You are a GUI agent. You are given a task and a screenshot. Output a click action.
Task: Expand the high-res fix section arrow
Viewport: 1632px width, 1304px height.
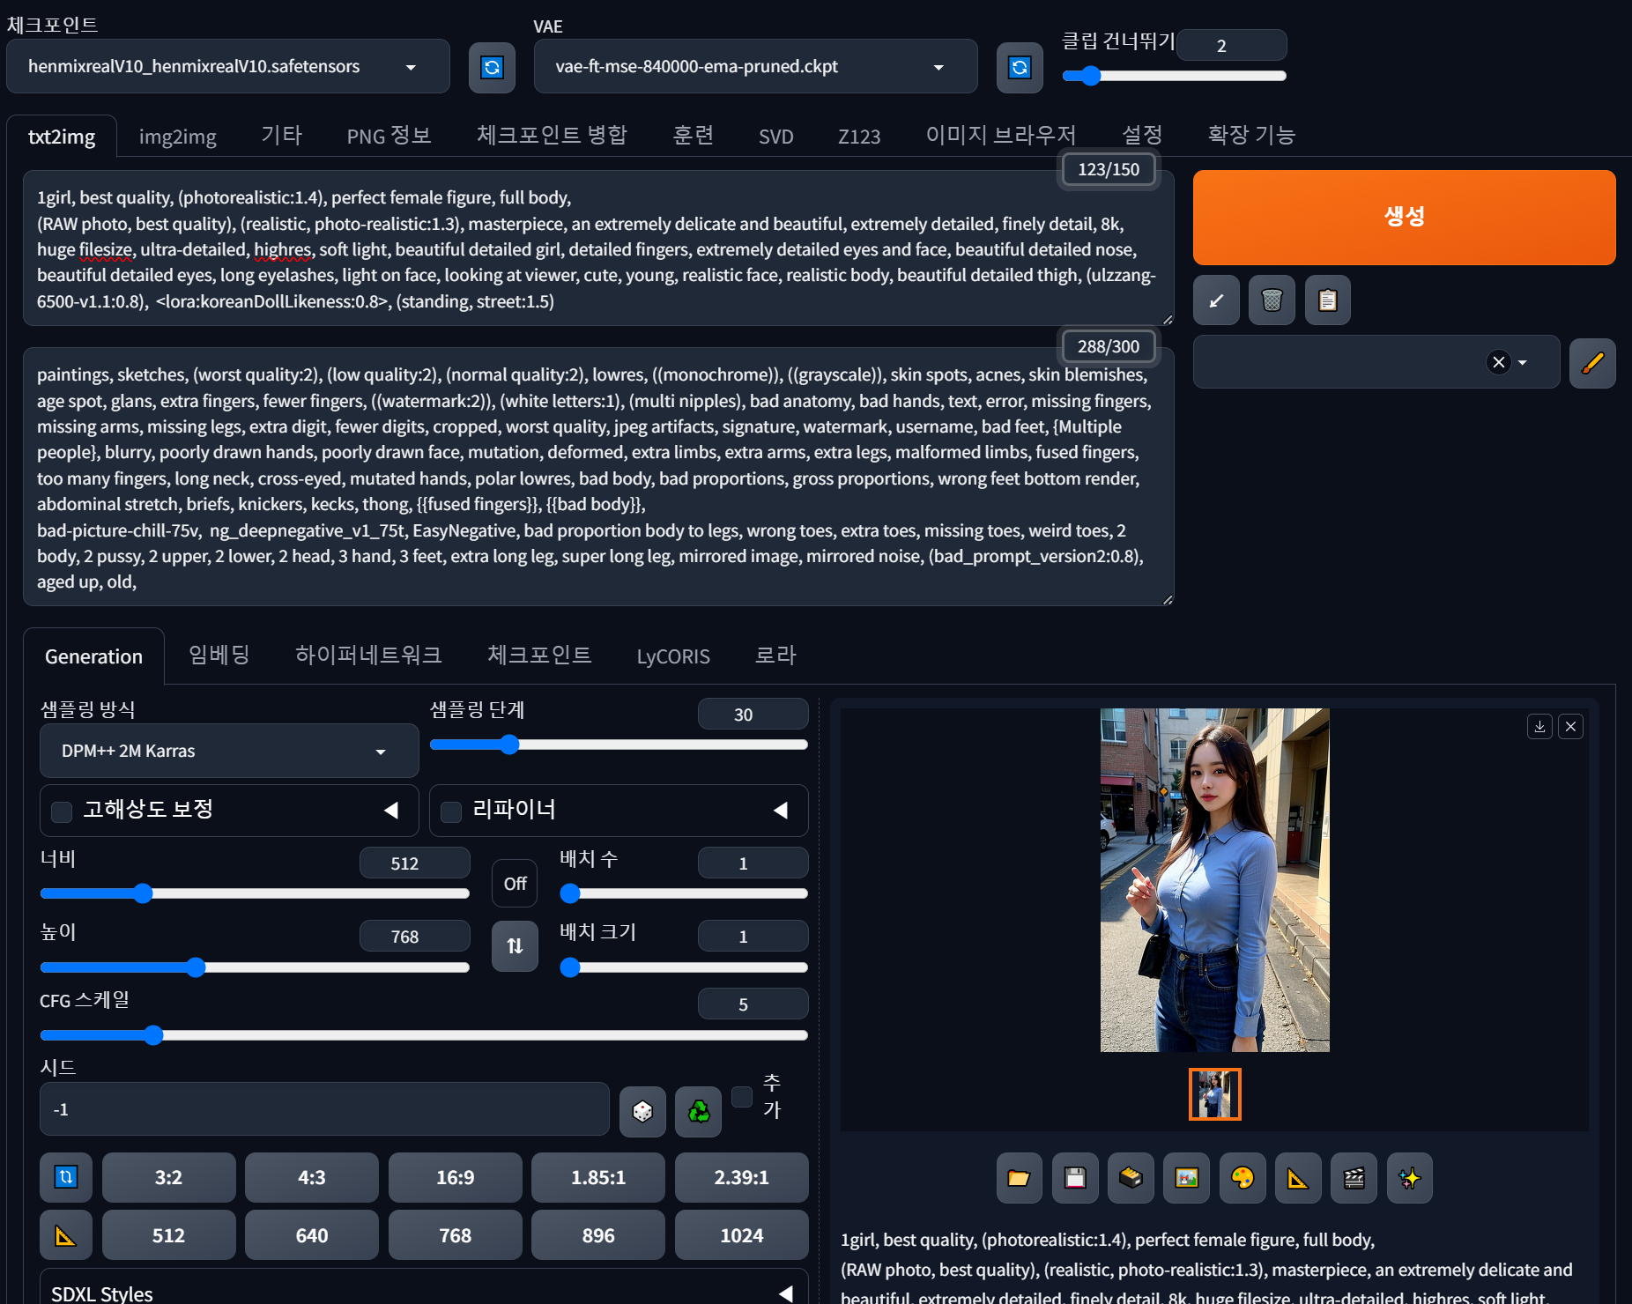(x=391, y=810)
